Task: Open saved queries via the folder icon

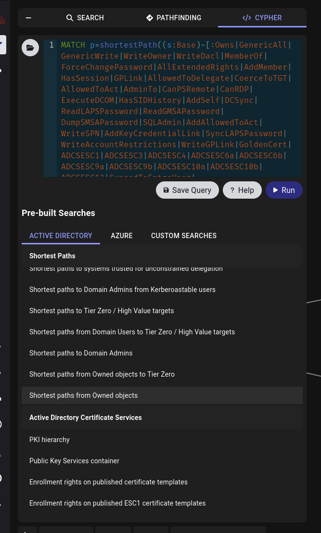Action: point(30,48)
